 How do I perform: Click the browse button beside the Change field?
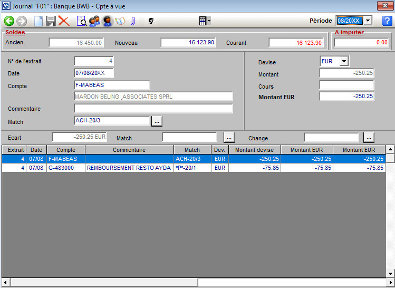coord(369,138)
